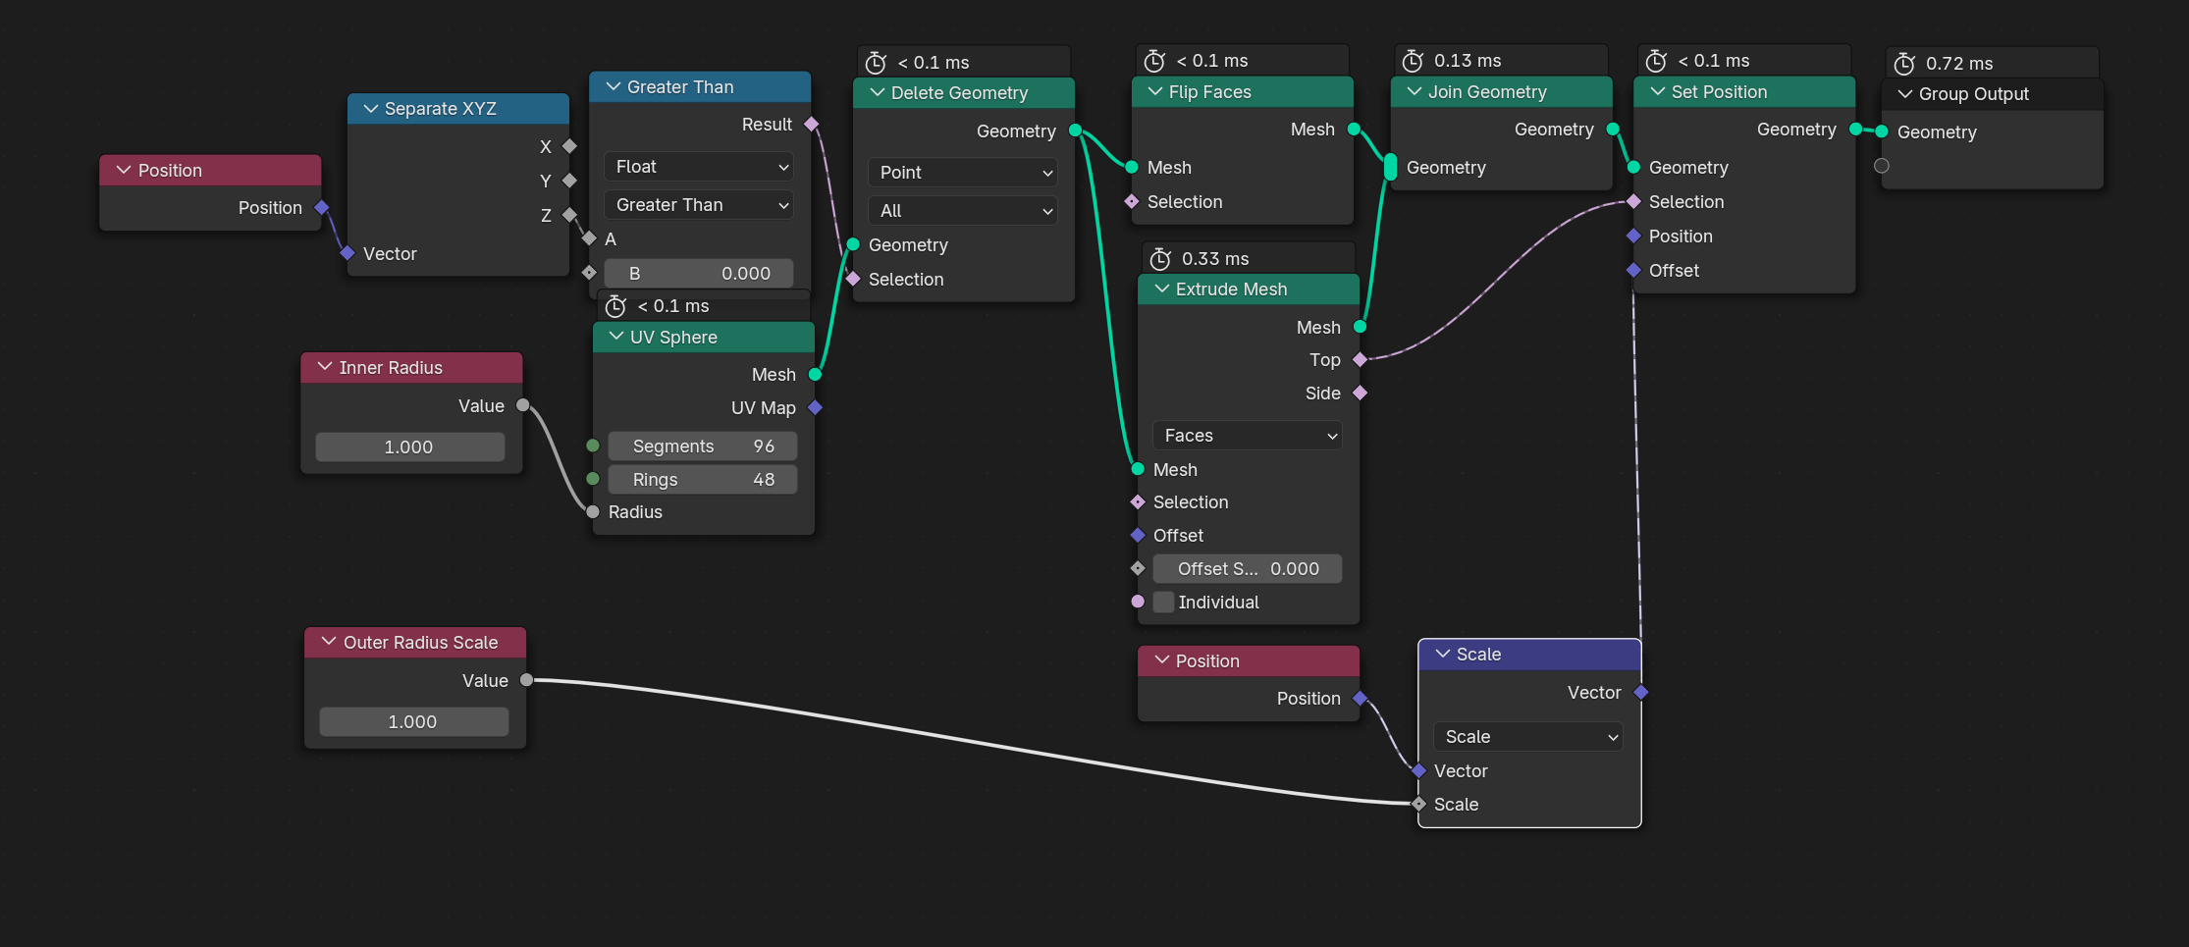
Task: Open the Scale operation dropdown
Action: click(1528, 737)
